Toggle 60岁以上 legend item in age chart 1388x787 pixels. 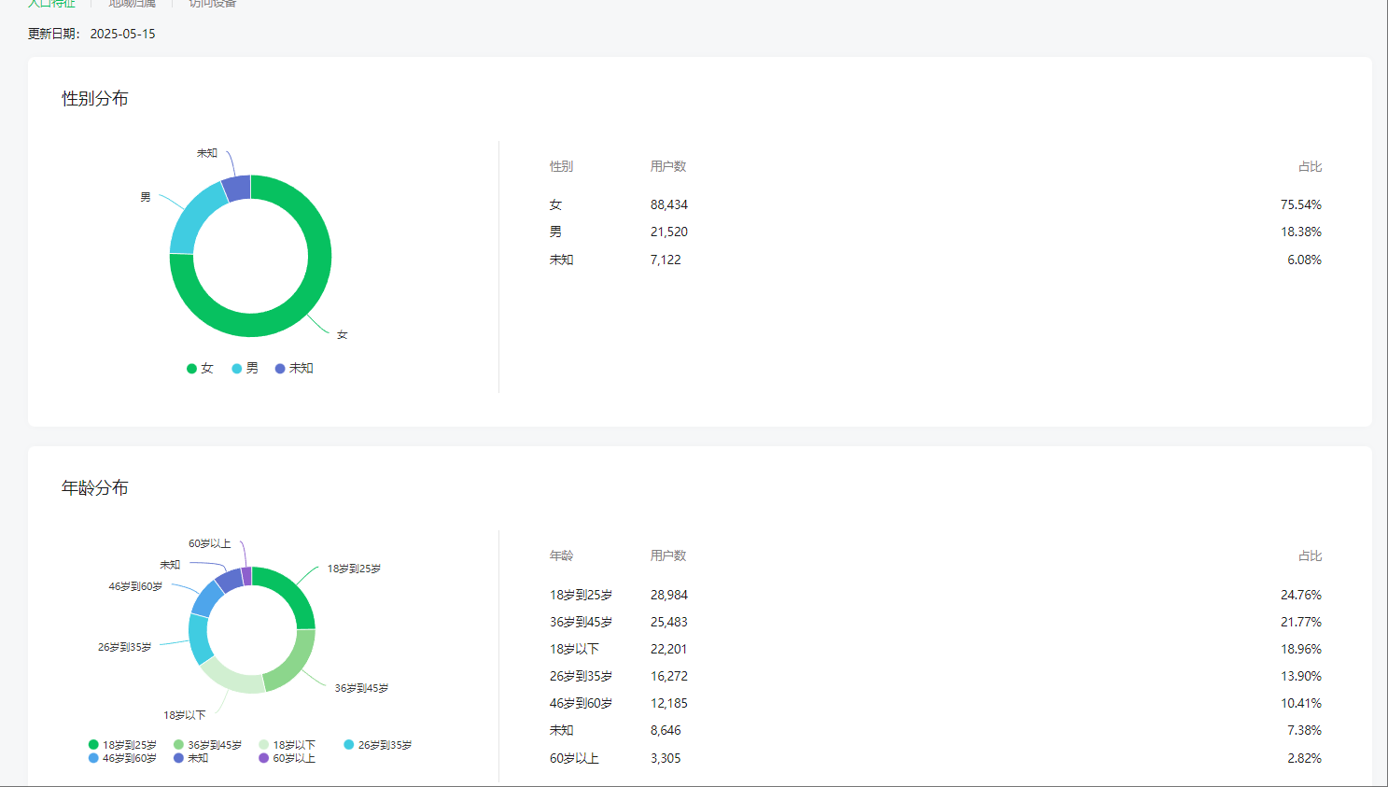tap(287, 758)
